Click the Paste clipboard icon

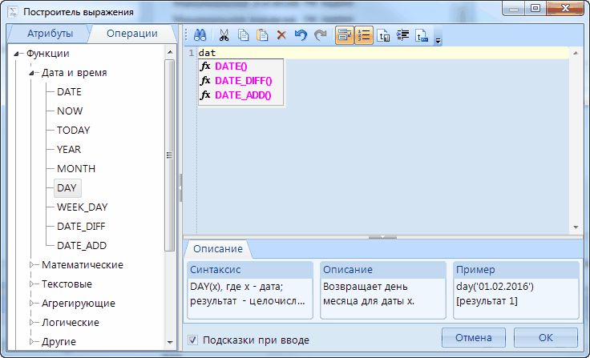click(x=261, y=34)
